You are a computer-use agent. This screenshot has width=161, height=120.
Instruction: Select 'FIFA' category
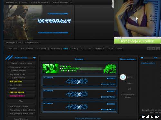click(89, 49)
